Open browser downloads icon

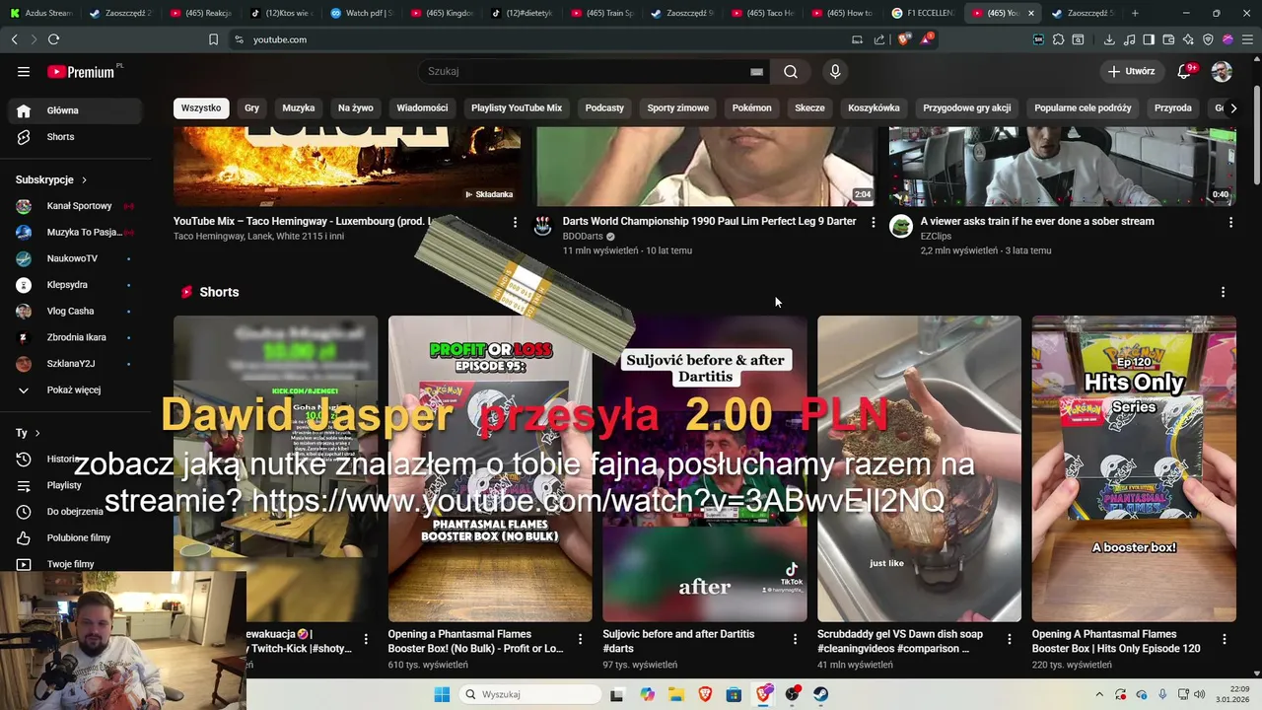point(1109,39)
